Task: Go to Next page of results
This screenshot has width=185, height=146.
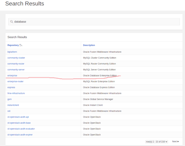Action: pyautogui.click(x=175, y=141)
